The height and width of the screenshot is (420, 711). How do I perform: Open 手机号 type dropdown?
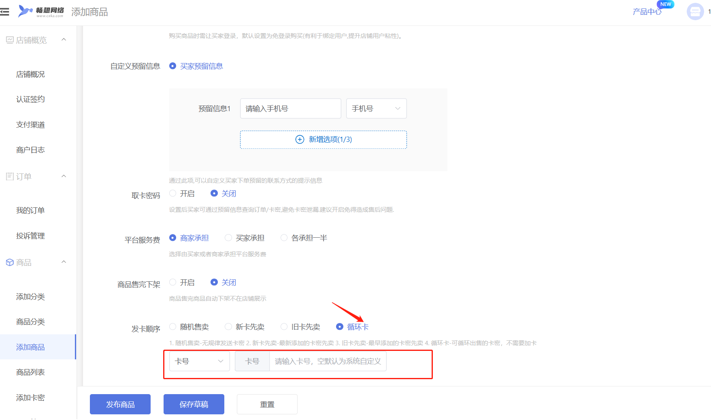coord(376,108)
